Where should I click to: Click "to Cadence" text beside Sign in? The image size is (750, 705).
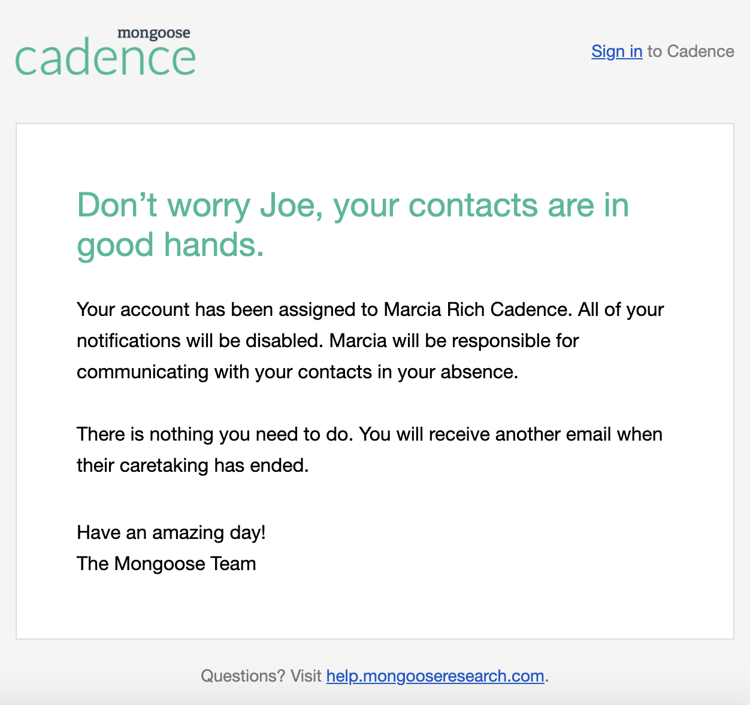point(691,52)
